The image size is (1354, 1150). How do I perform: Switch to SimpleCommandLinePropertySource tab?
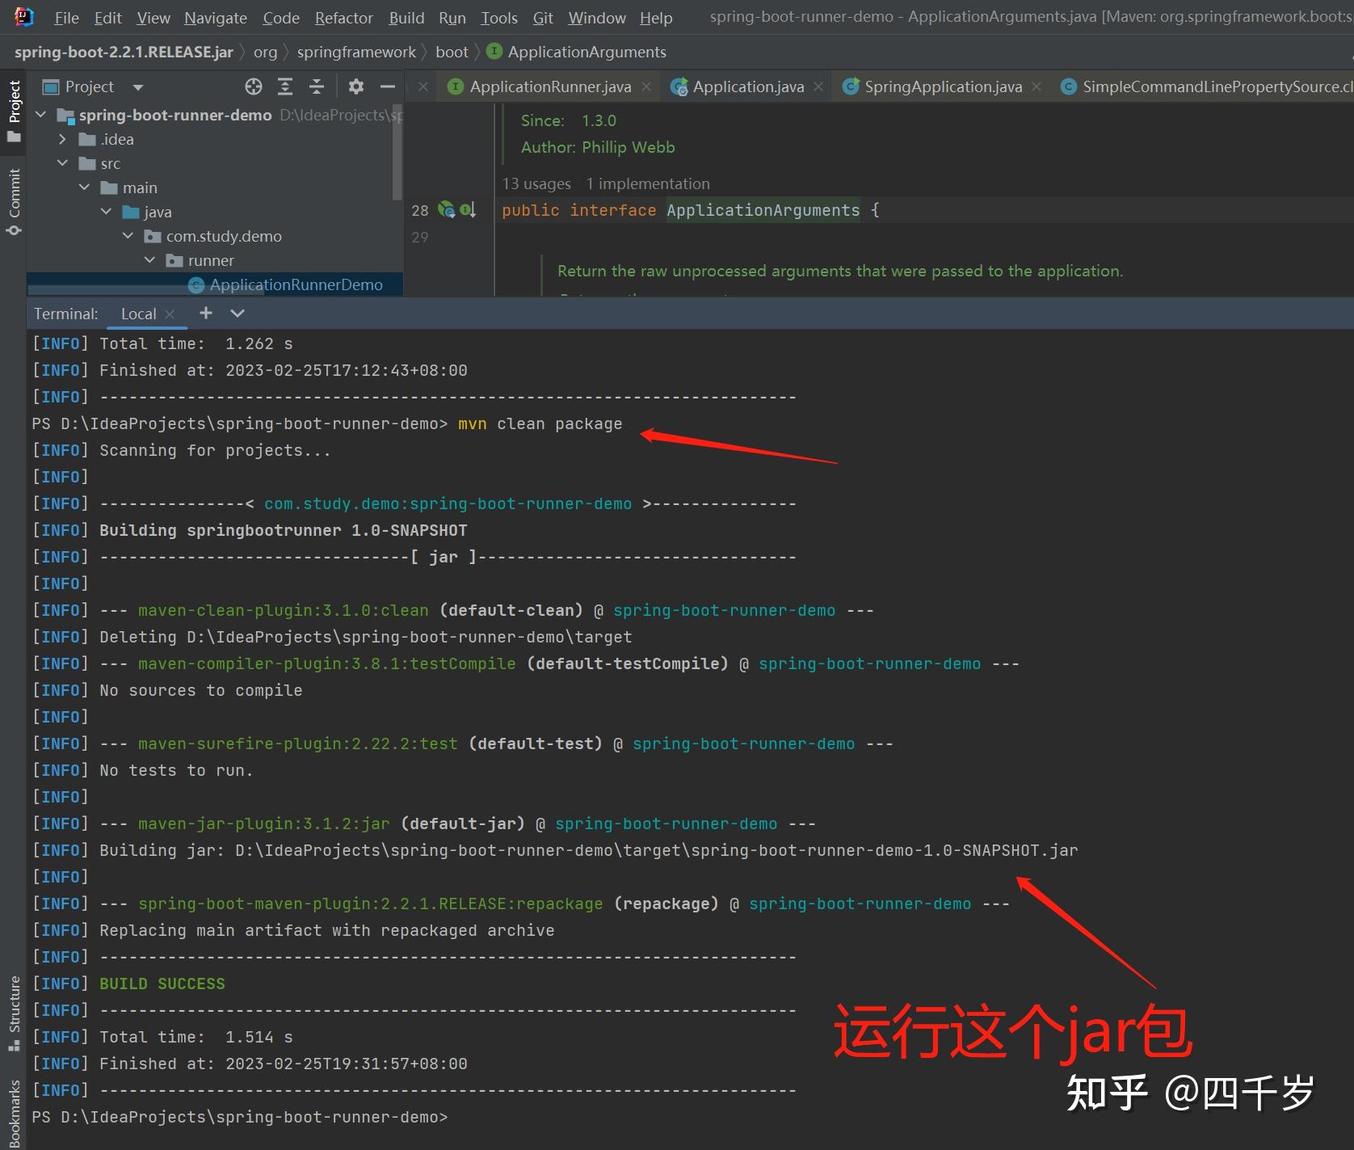point(1207,86)
